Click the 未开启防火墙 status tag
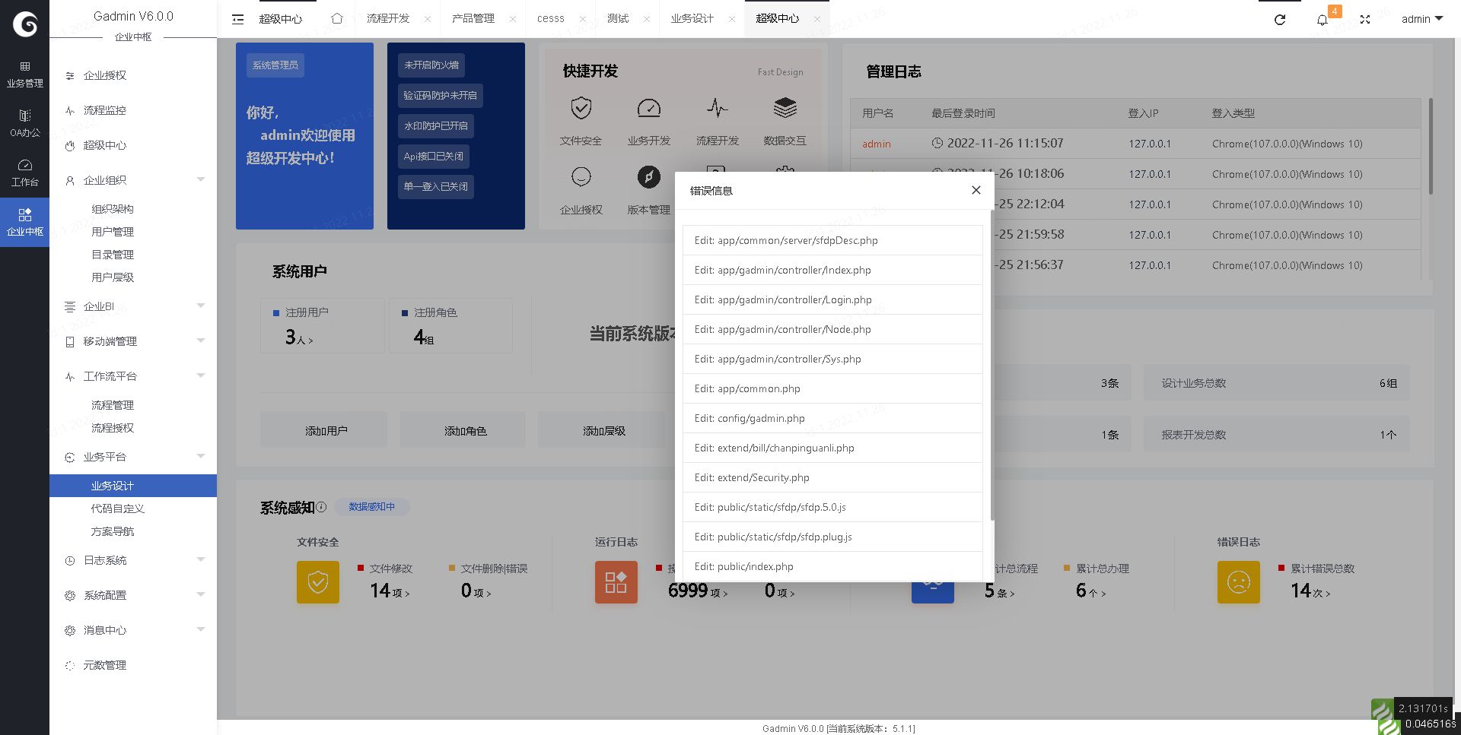The image size is (1461, 735). point(431,65)
